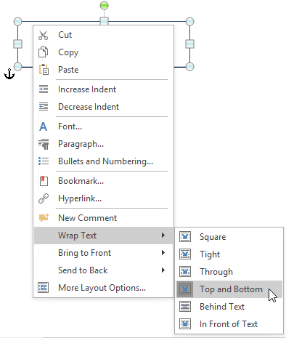The height and width of the screenshot is (338, 286).
Task: Open the Send to Back menu item
Action: point(103,270)
